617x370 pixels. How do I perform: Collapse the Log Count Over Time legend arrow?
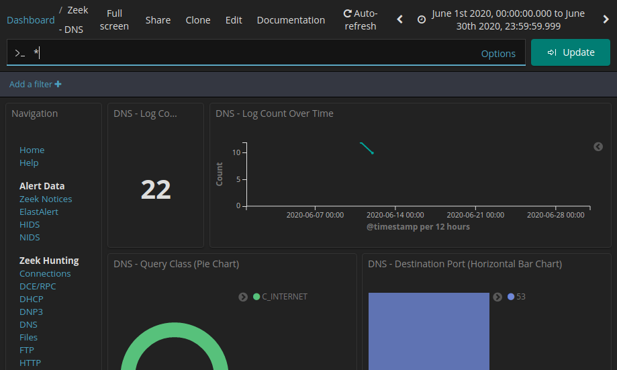[598, 147]
